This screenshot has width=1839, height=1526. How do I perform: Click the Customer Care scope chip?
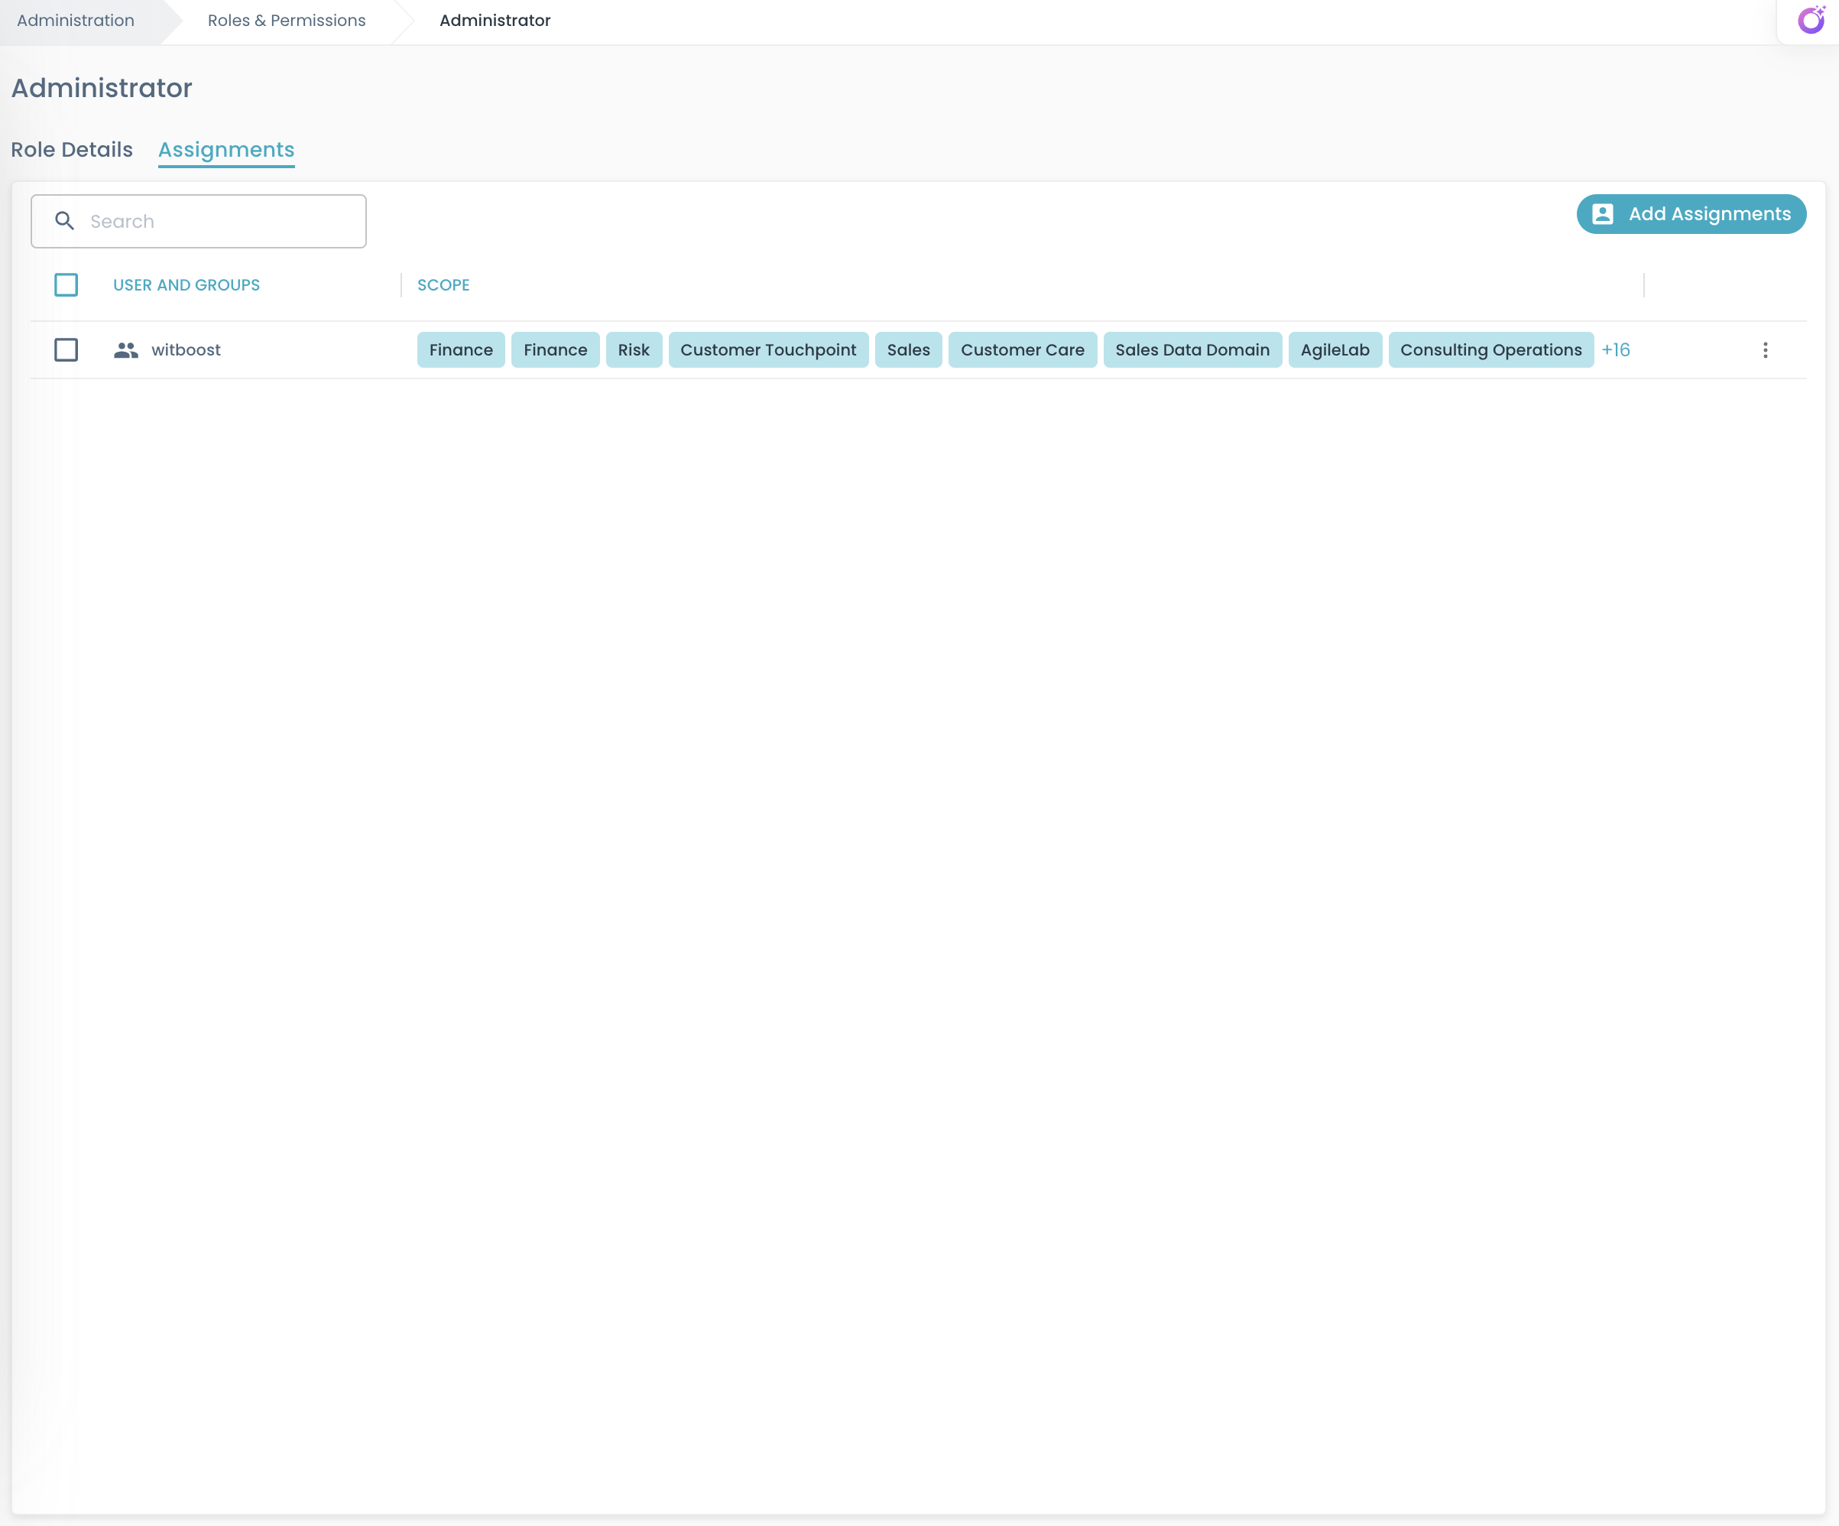click(x=1022, y=349)
